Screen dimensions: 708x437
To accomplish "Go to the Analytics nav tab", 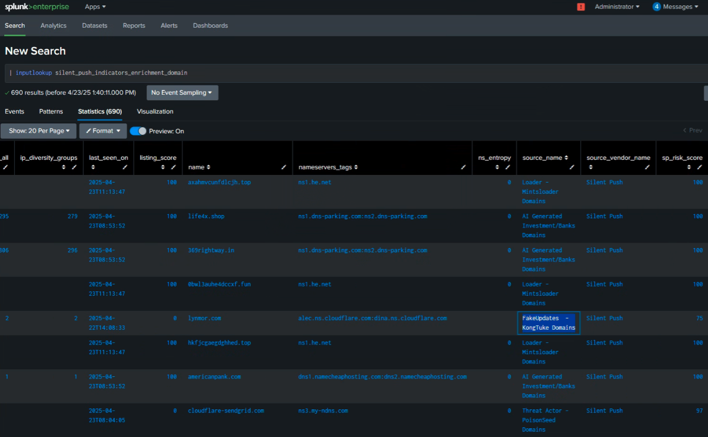I will [x=54, y=25].
